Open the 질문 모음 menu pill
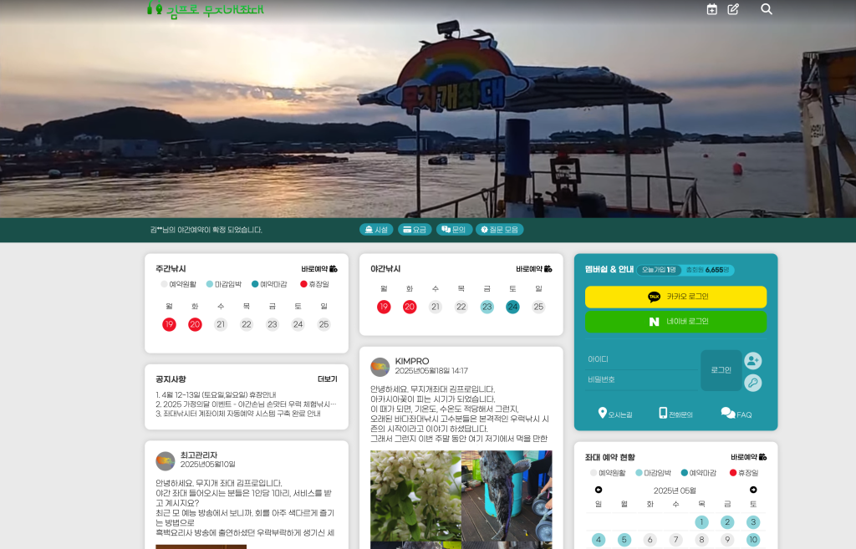 coord(499,230)
